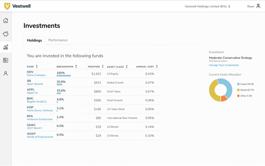Image resolution: width=265 pixels, height=166 pixels.
Task: Open the profile person sidebar icon
Action: tap(5, 74)
